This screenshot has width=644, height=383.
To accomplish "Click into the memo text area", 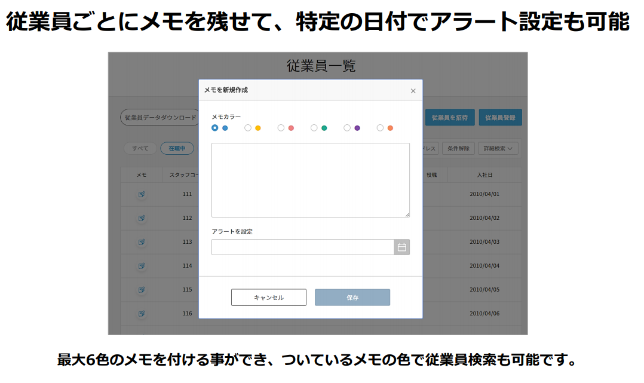I will click(310, 180).
